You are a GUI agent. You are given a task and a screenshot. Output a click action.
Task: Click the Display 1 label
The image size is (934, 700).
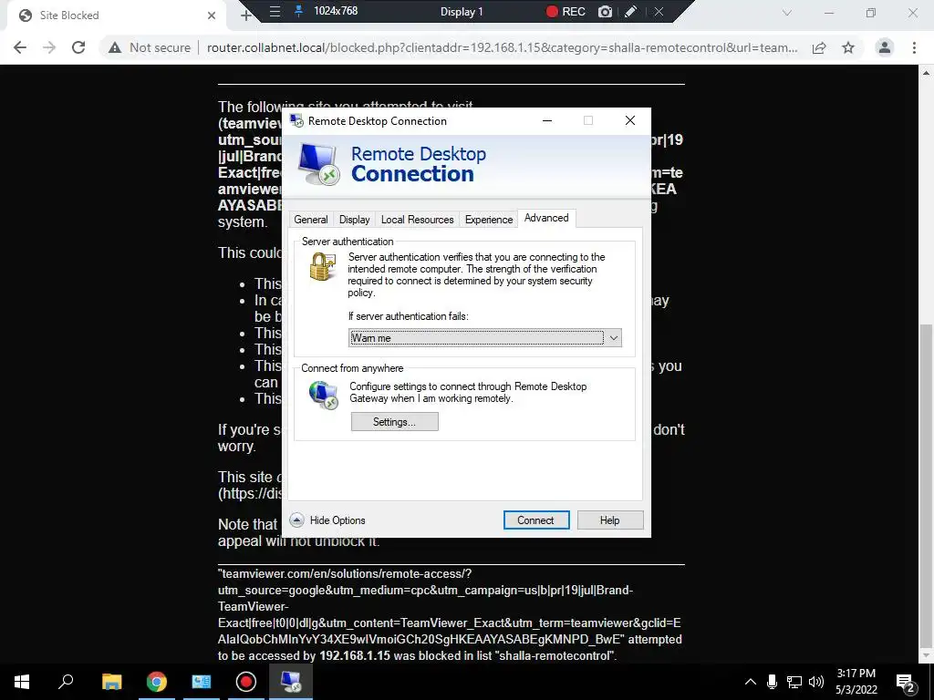coord(462,11)
